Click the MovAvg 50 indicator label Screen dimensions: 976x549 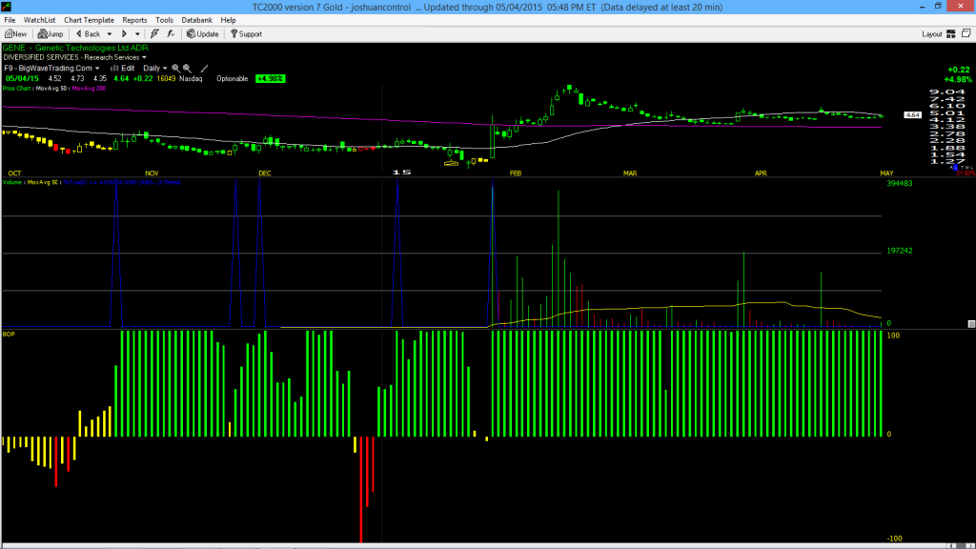point(51,89)
